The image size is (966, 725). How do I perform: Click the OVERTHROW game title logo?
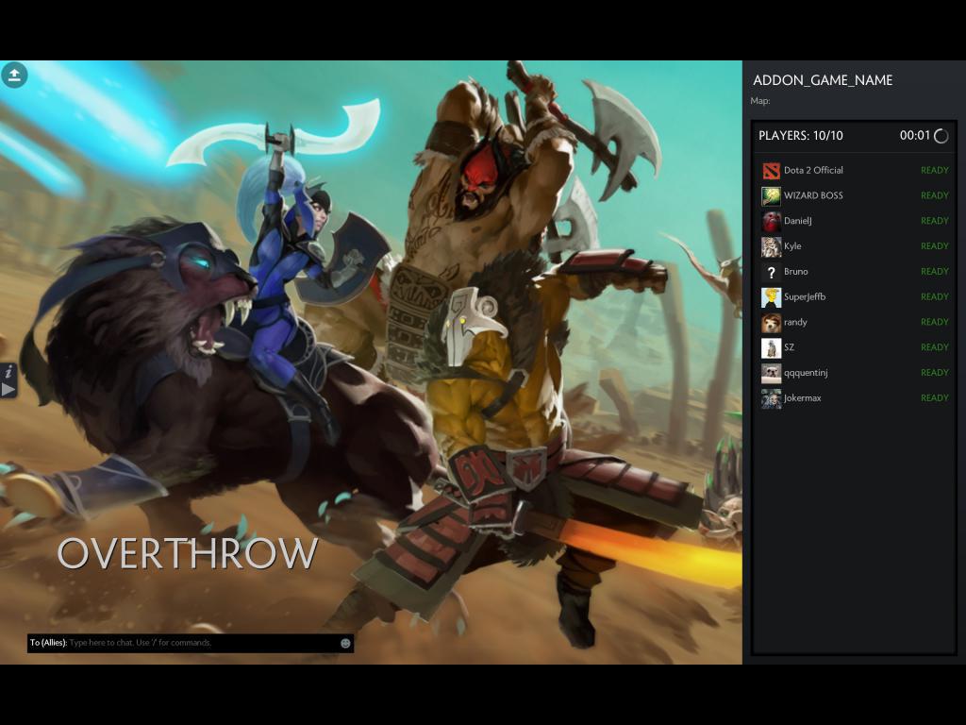tap(188, 553)
